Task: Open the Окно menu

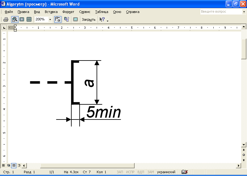Action: tap(117, 12)
